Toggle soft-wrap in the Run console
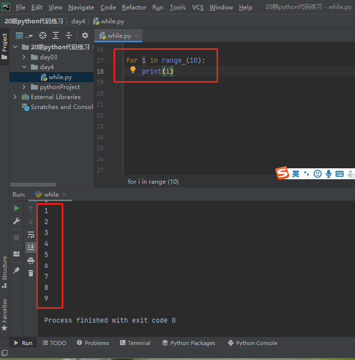This screenshot has height=360, width=355. click(31, 235)
